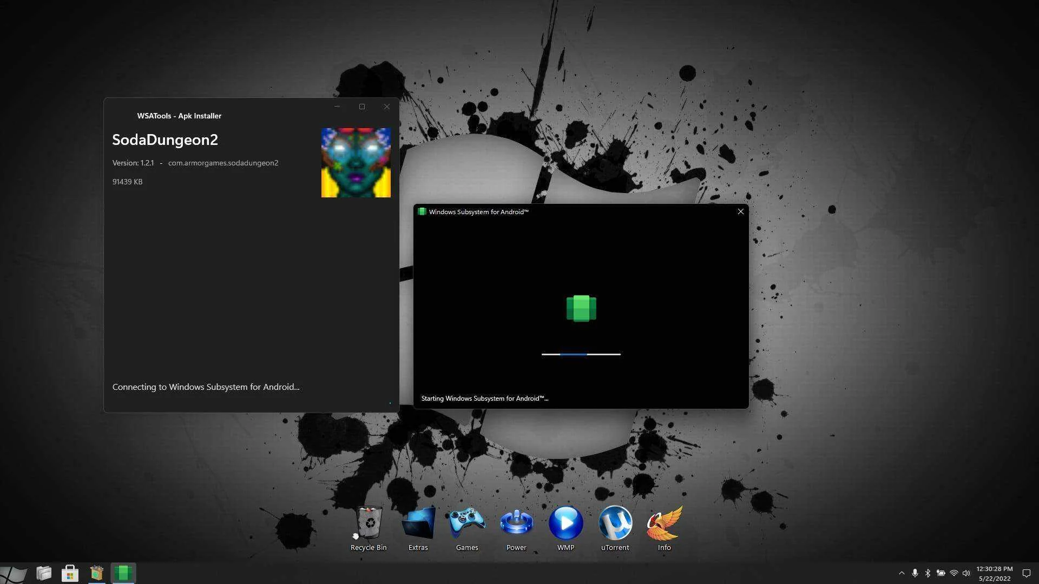Image resolution: width=1039 pixels, height=584 pixels.
Task: Click the Starting Windows Subsystem for Android status
Action: pos(485,399)
